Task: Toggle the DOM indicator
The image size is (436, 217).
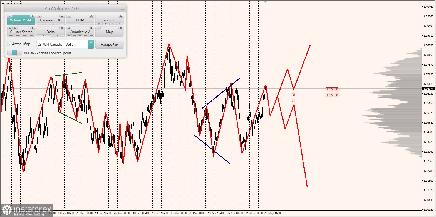Action: (x=80, y=20)
